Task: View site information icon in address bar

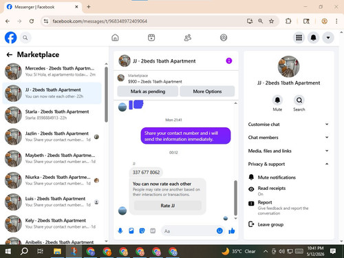Action: click(x=46, y=21)
